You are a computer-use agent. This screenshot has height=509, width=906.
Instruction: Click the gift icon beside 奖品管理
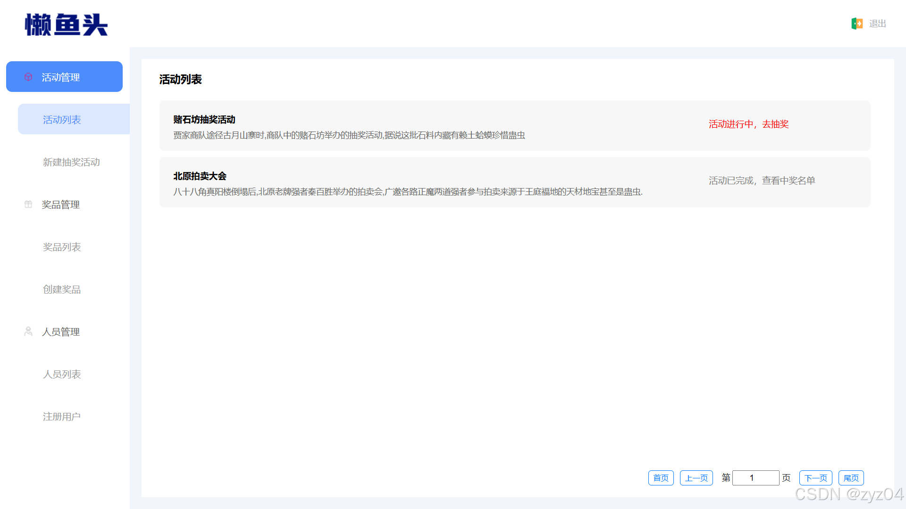click(28, 204)
